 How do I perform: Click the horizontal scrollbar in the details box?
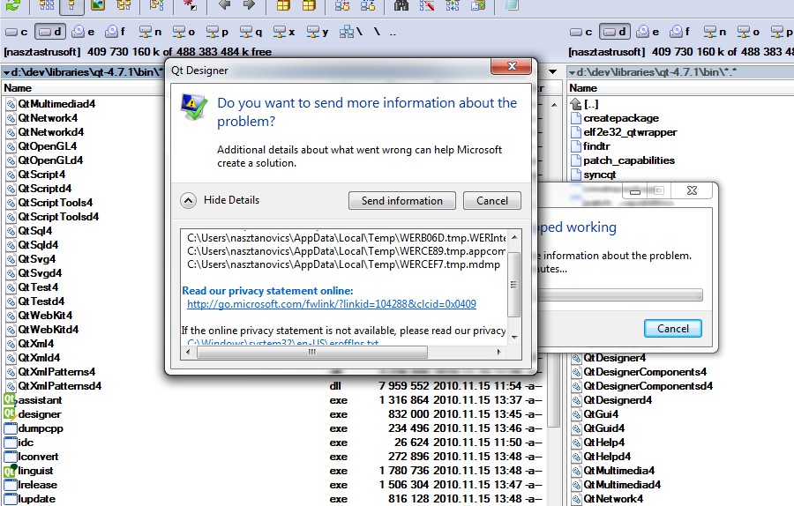pos(311,352)
